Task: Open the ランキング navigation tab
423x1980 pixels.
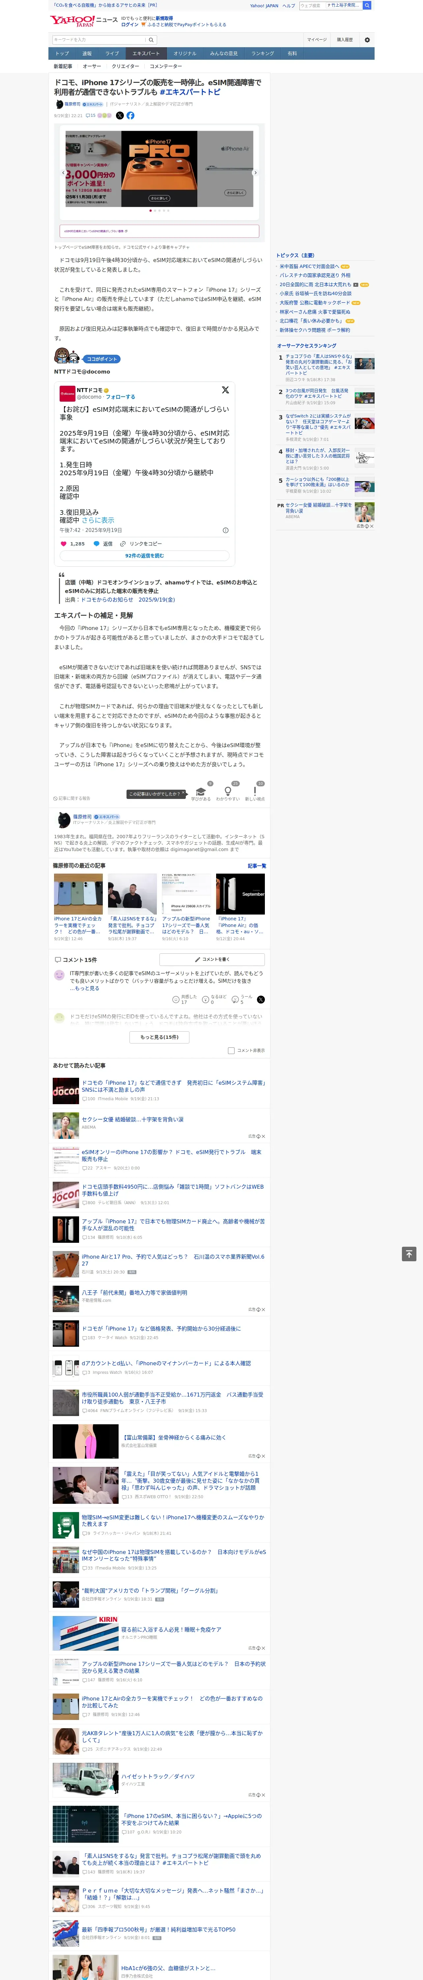Action: (x=263, y=54)
